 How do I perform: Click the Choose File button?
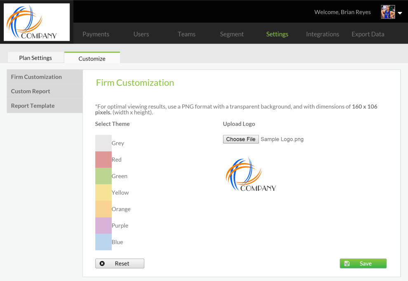click(x=241, y=139)
